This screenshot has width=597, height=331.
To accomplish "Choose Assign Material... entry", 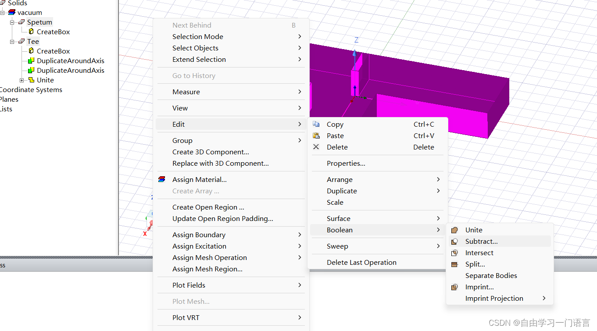I will pyautogui.click(x=231, y=179).
